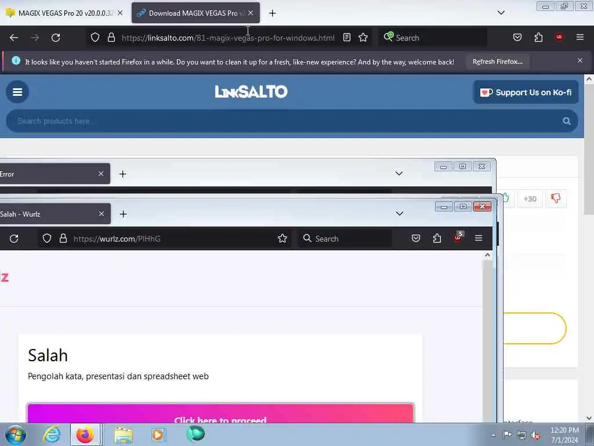List all tabs in Wurlz window
Image resolution: width=594 pixels, height=446 pixels.
(x=399, y=214)
